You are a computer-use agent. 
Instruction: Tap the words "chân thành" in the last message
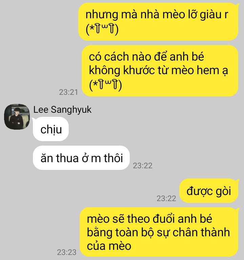tap(201, 232)
